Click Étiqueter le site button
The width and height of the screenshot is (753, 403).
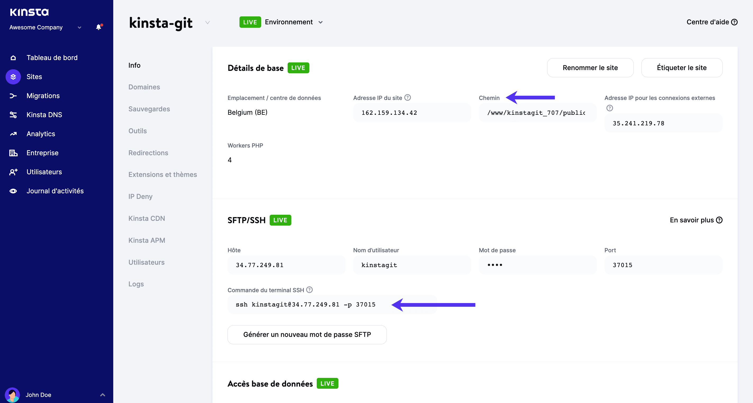pyautogui.click(x=682, y=68)
